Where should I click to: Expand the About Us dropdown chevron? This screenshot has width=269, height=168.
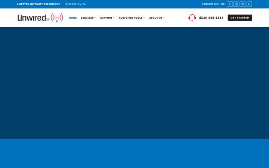click(x=164, y=18)
